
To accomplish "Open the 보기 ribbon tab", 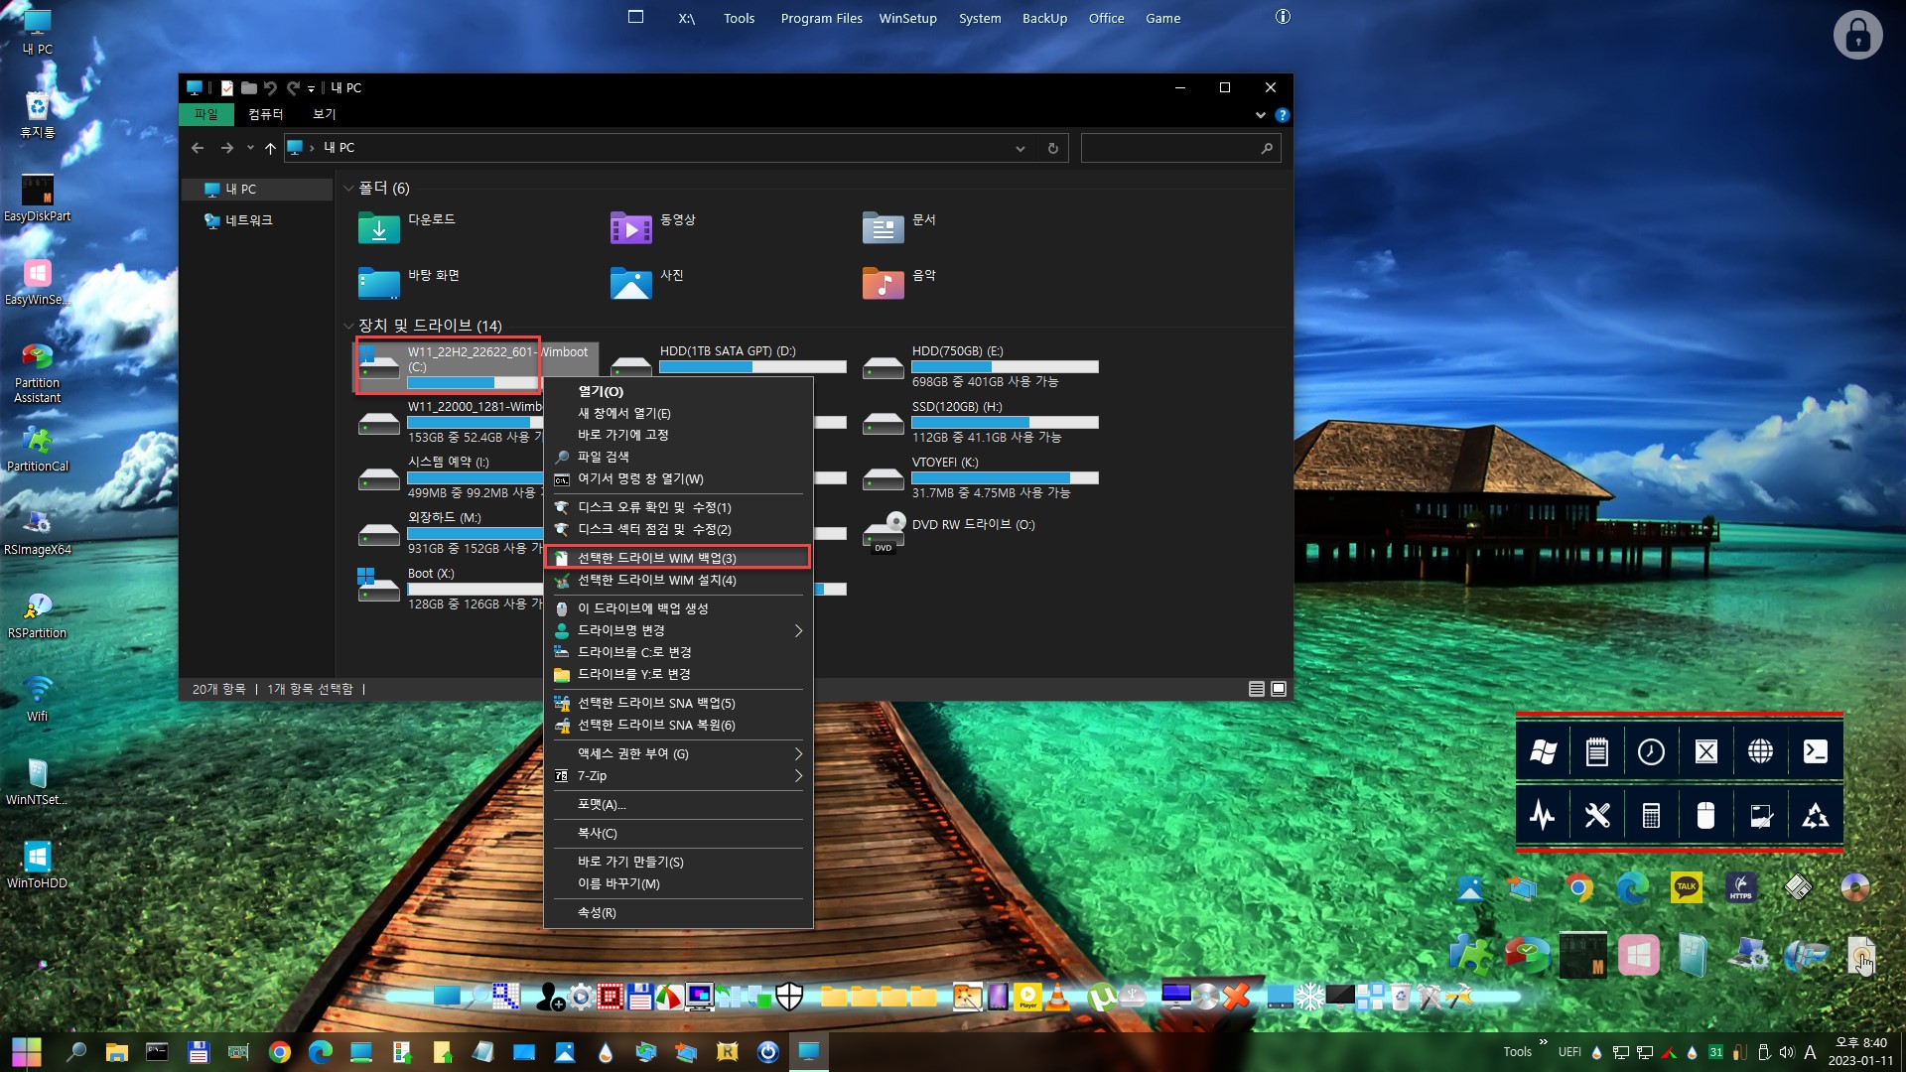I will coord(325,114).
